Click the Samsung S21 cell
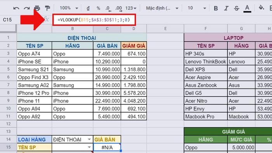The width and height of the screenshot is (272, 153). click(x=34, y=70)
